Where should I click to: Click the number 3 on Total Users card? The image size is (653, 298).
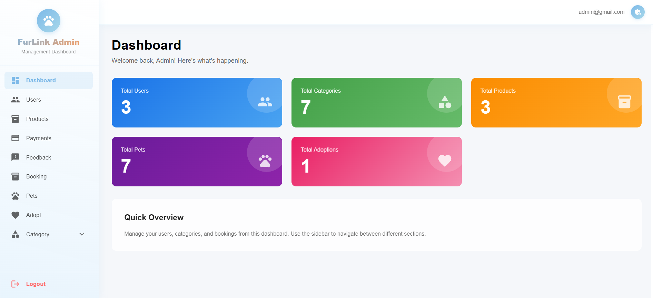(126, 107)
